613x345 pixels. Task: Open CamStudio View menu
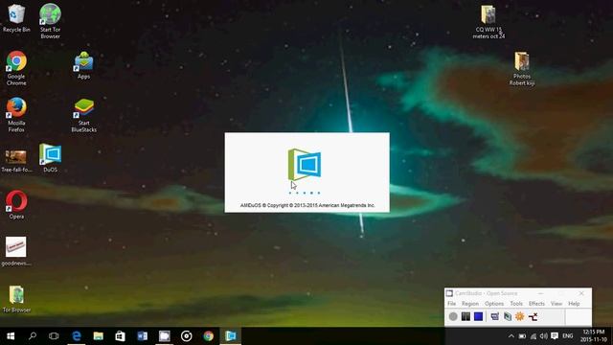(x=556, y=304)
